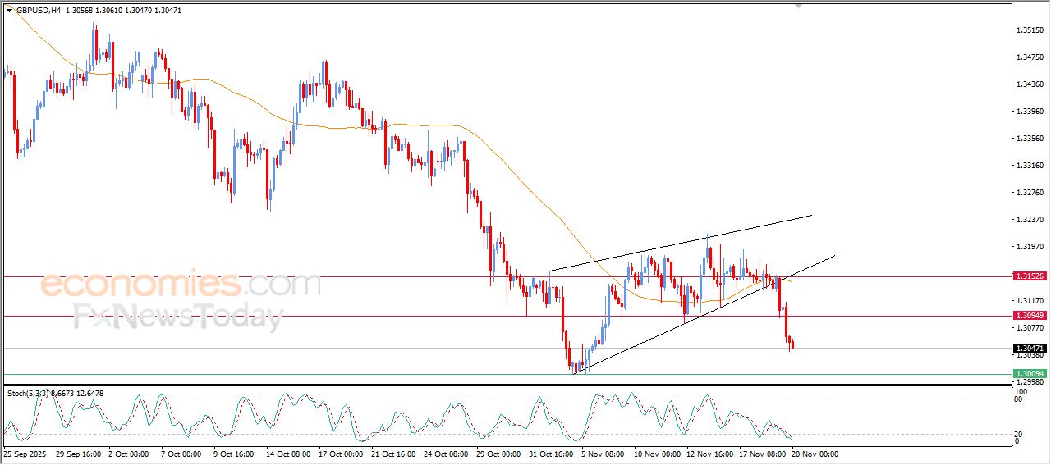Screen dimensions: 1051x465
Task: Click the Stoch(5,3,3) indicator label
Action: coord(26,394)
